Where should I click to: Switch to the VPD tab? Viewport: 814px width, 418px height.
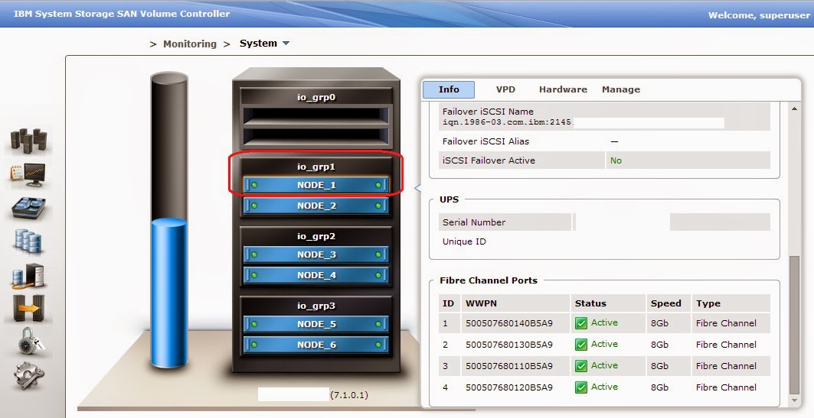click(x=505, y=89)
